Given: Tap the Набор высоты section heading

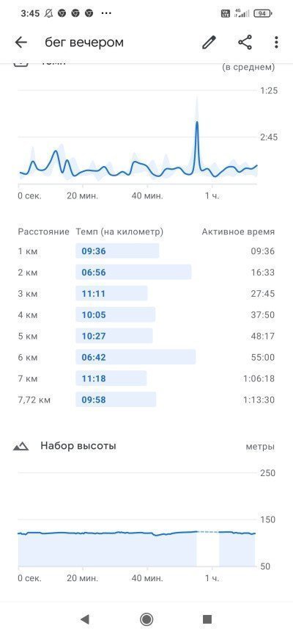Looking at the screenshot, I should 78,446.
